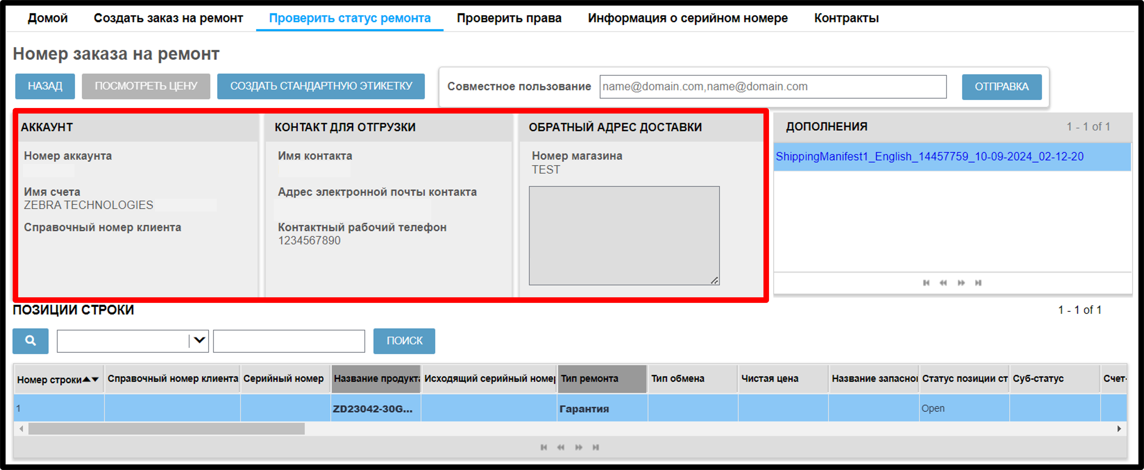Click the table horizontal scrollbar thumb

coord(167,429)
